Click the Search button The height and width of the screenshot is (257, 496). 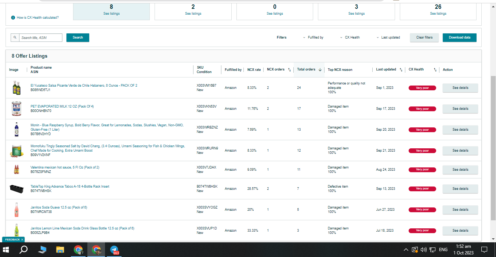pos(78,37)
